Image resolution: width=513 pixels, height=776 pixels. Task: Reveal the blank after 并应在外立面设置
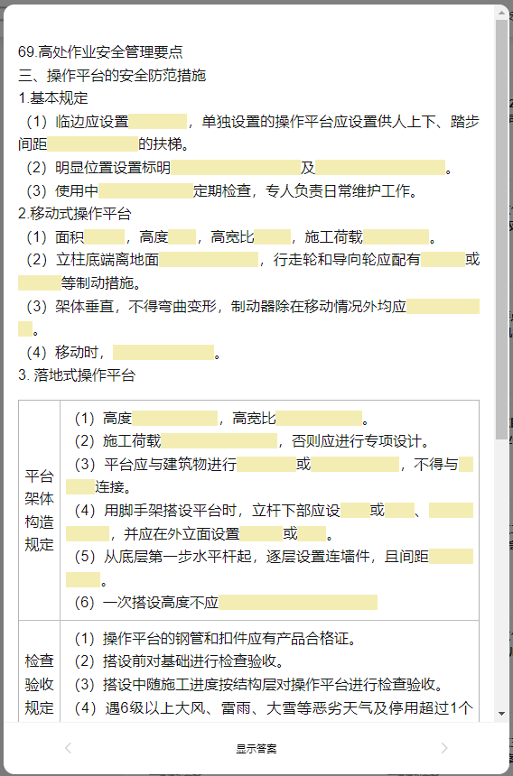[261, 533]
